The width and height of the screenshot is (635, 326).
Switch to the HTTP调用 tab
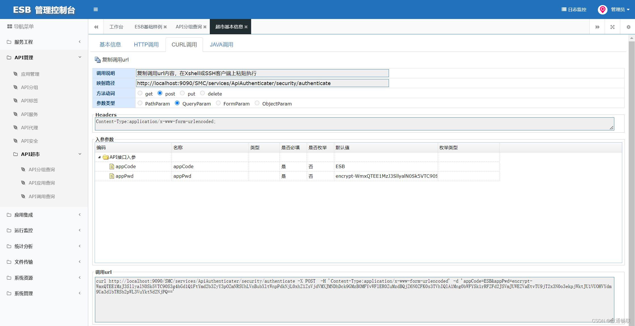[x=146, y=45]
